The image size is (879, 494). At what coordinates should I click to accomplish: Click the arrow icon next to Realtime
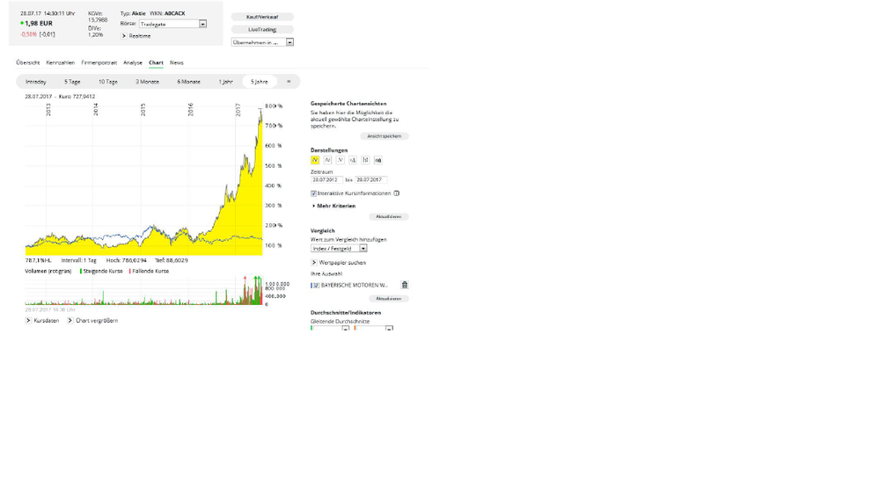point(124,36)
